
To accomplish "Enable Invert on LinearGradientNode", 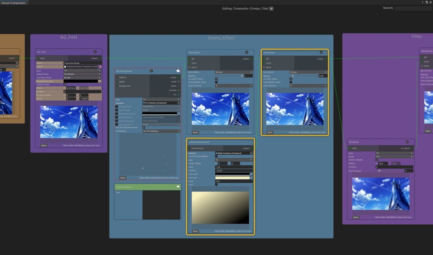I will pos(216,185).
